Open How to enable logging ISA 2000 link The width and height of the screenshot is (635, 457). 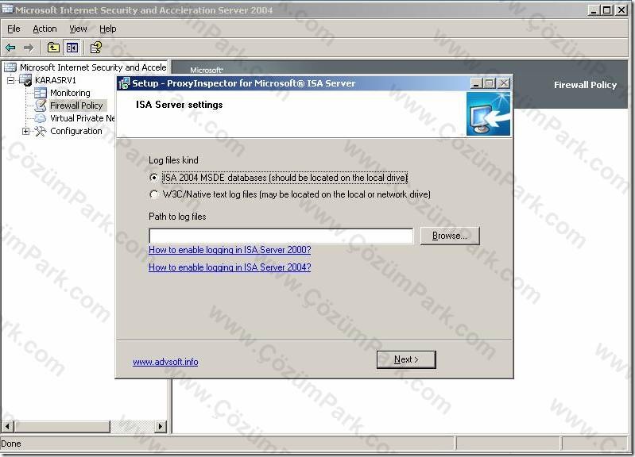point(230,250)
